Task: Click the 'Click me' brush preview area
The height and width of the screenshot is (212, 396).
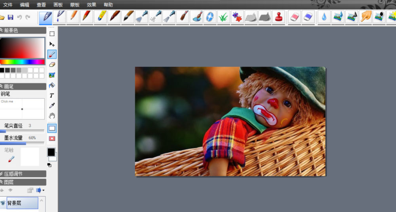Action: click(x=22, y=109)
